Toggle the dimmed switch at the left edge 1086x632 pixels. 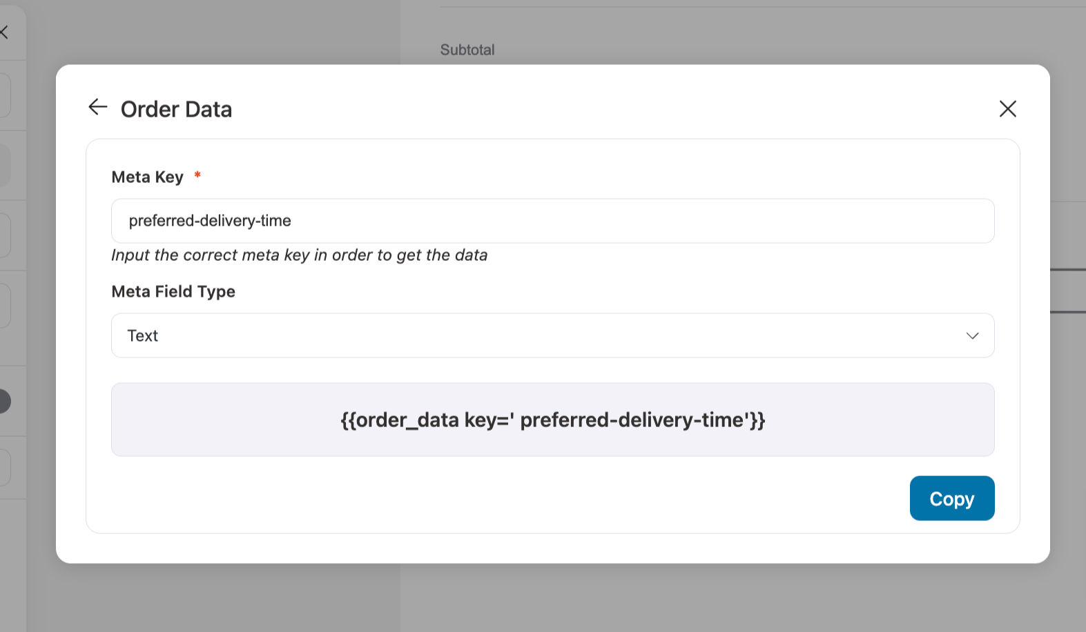click(4, 401)
